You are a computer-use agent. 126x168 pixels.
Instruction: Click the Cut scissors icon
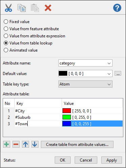[x=8, y=8]
